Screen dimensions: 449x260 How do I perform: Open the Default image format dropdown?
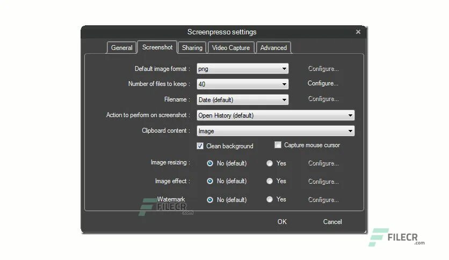pos(243,69)
